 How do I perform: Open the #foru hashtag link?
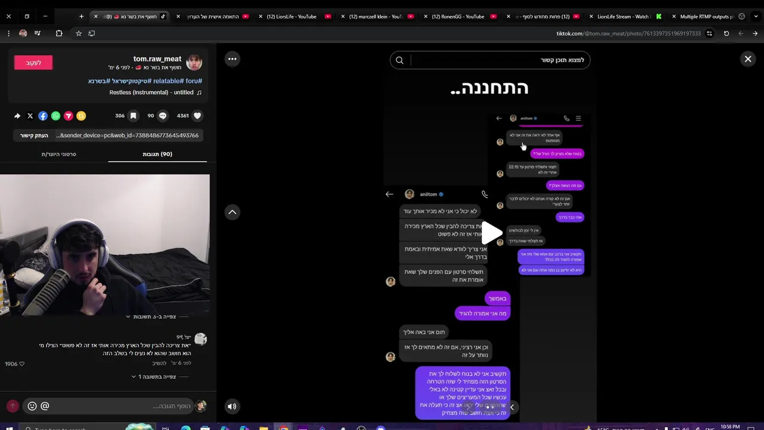pos(193,81)
